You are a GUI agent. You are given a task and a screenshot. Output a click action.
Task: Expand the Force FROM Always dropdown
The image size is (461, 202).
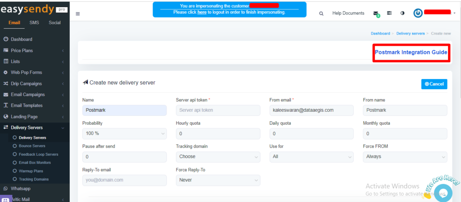tap(405, 157)
